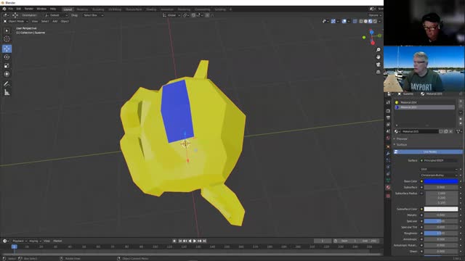Open the viewport Add menu
465x261 pixels.
point(55,21)
